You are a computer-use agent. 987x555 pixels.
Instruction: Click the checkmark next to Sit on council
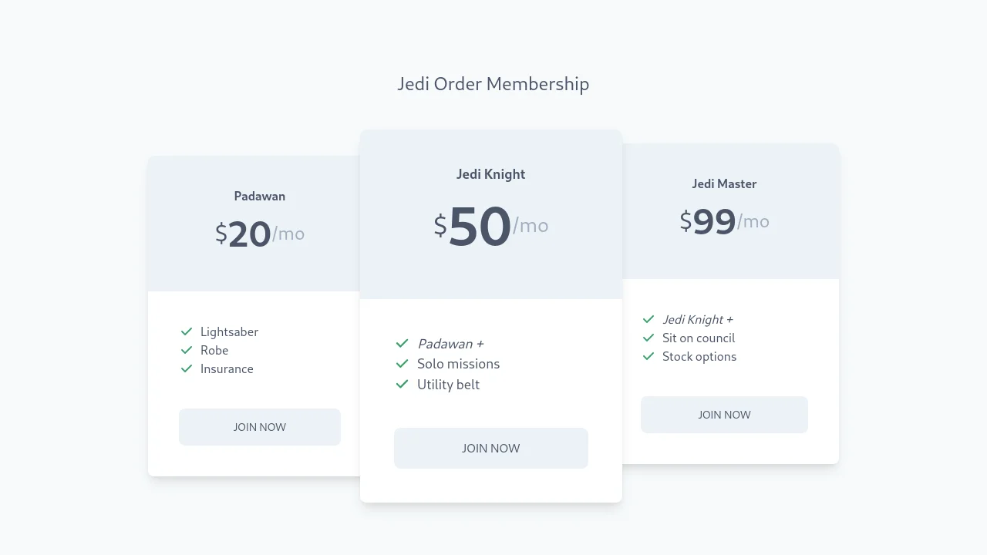(x=648, y=338)
